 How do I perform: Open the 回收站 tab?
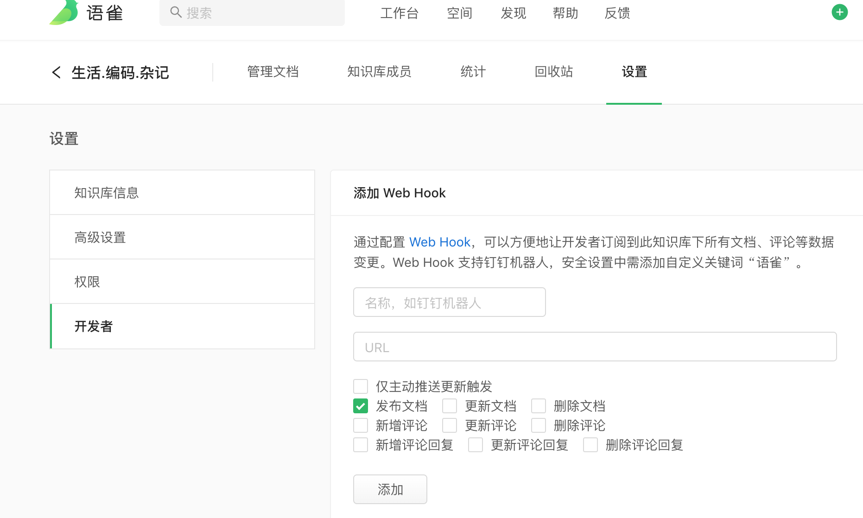pyautogui.click(x=554, y=72)
